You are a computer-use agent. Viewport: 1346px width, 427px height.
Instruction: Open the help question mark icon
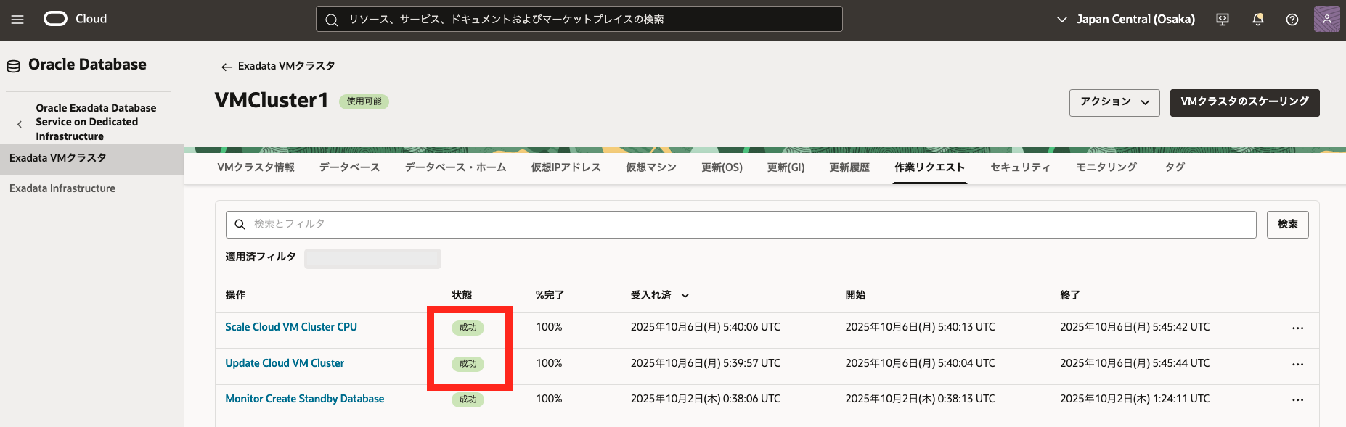(1292, 20)
